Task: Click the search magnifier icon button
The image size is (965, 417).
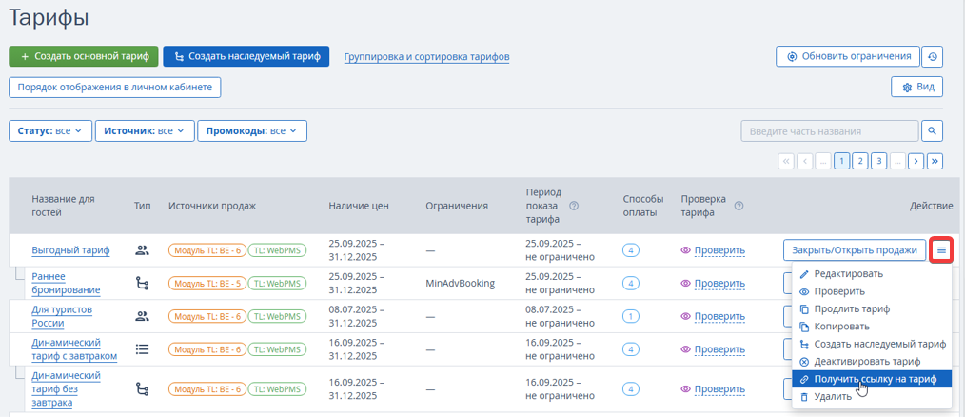Action: (933, 130)
